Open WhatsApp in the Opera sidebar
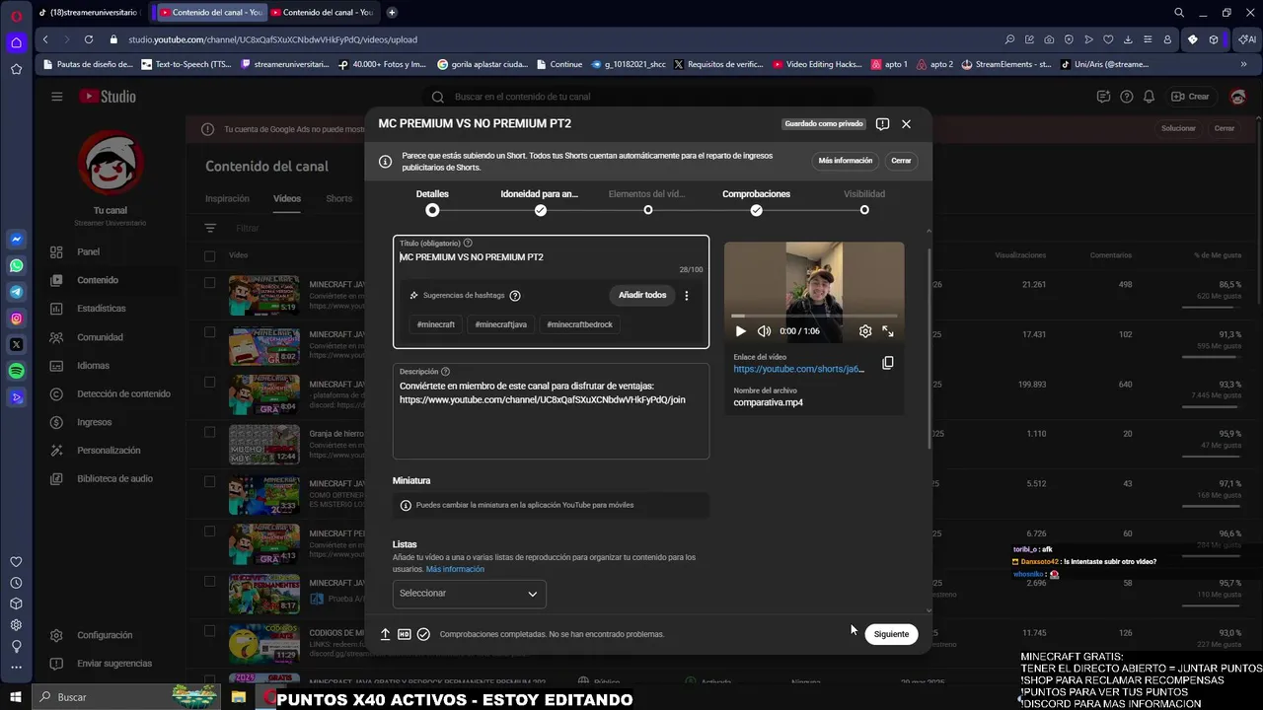This screenshot has height=710, width=1263. pos(16,265)
